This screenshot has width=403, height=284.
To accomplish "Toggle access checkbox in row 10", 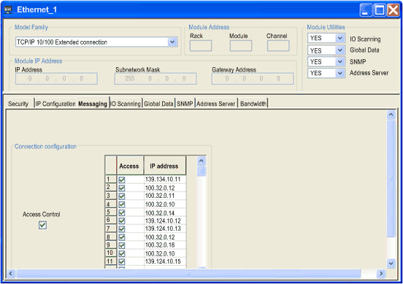I will (x=122, y=253).
